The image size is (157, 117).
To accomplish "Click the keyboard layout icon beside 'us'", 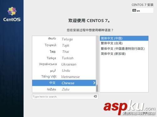I will 134,10.
